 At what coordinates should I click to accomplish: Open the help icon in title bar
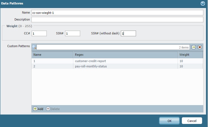pyautogui.click(x=203, y=3)
